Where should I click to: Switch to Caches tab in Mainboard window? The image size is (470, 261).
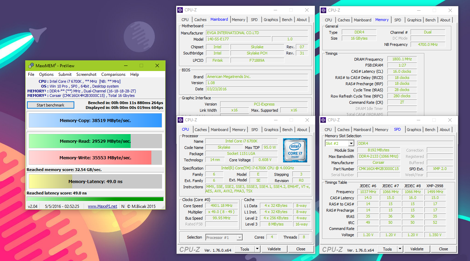(200, 20)
